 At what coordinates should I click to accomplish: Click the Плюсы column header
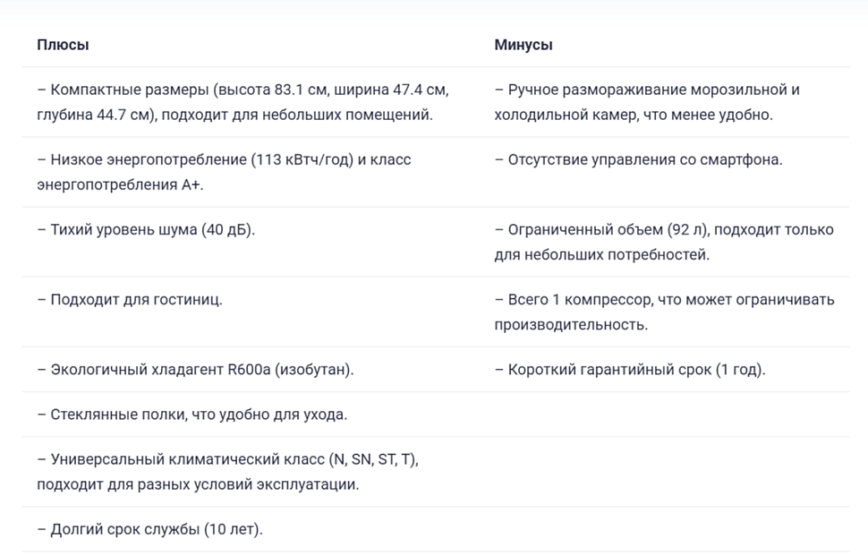(x=63, y=45)
